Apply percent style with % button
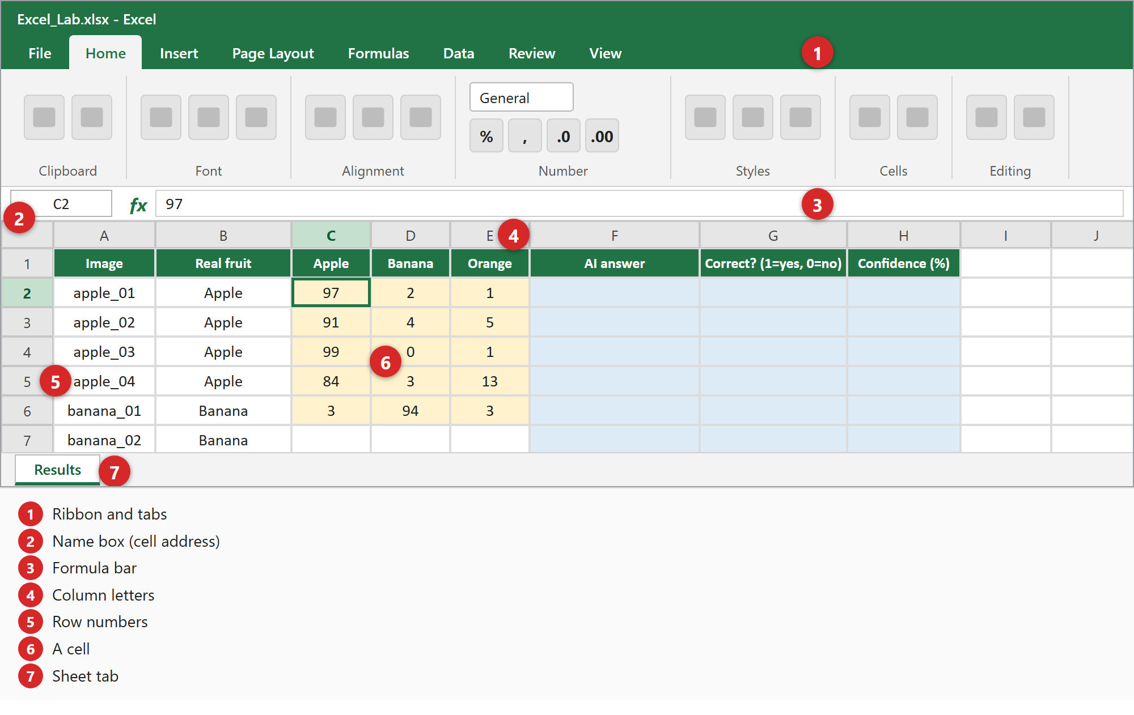Viewport: 1134px width, 715px height. pos(486,136)
